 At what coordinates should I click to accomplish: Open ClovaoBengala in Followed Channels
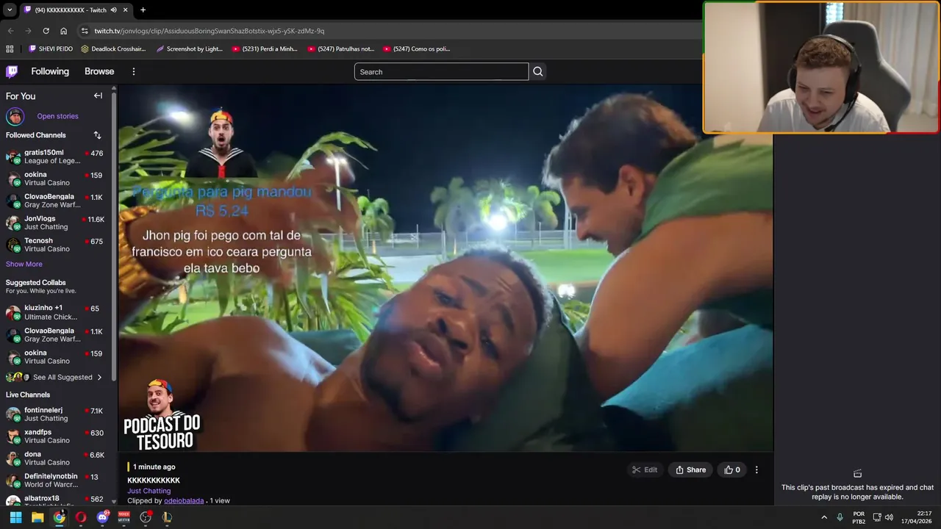pos(55,201)
